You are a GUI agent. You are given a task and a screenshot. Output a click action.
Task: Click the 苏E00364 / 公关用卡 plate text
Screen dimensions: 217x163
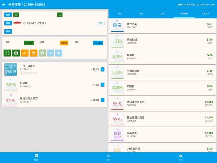click(x=35, y=23)
